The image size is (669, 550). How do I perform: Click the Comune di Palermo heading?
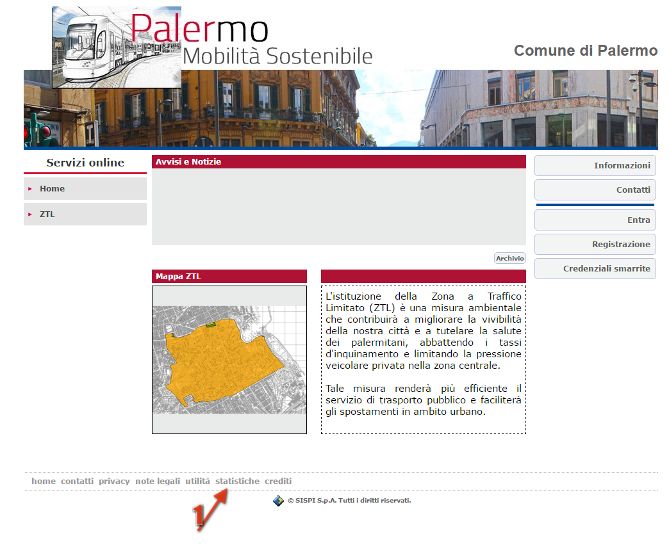tap(586, 51)
